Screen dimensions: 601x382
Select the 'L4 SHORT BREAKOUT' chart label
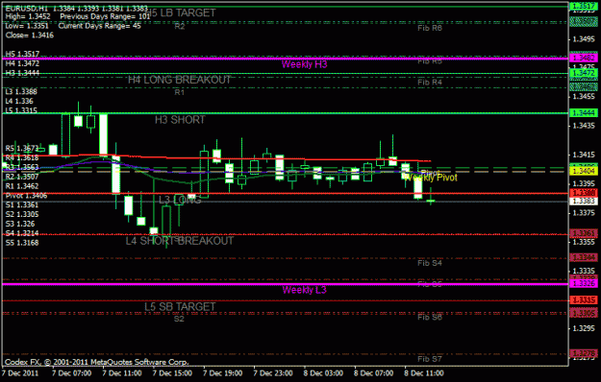pos(180,241)
